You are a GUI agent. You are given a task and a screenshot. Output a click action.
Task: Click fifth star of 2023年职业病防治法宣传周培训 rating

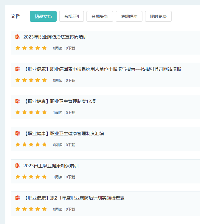(44, 48)
